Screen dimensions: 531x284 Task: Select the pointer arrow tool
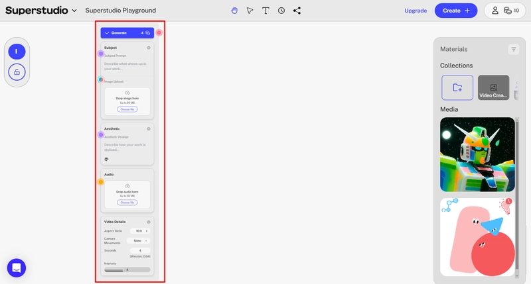tap(250, 11)
